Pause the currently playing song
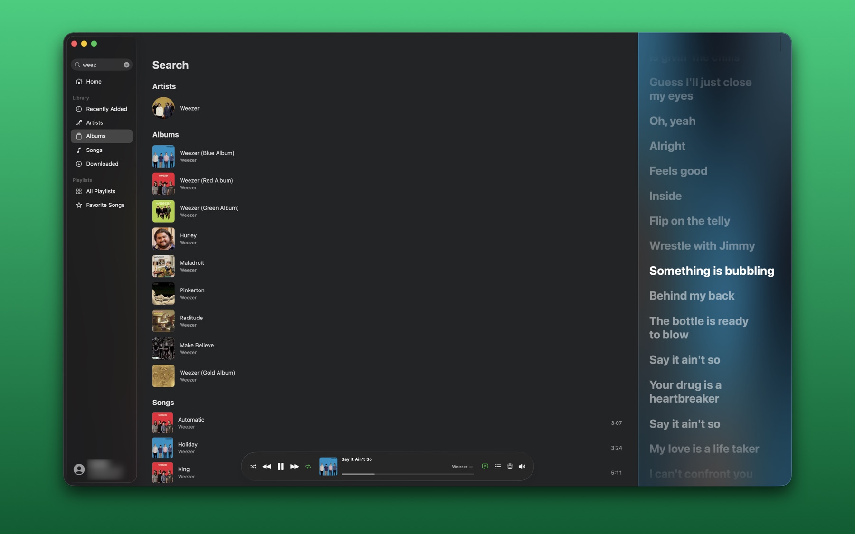 pyautogui.click(x=281, y=467)
